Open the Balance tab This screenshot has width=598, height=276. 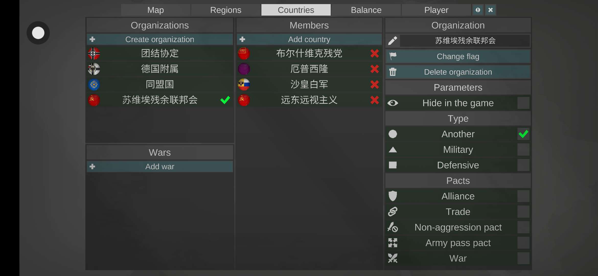(x=366, y=10)
